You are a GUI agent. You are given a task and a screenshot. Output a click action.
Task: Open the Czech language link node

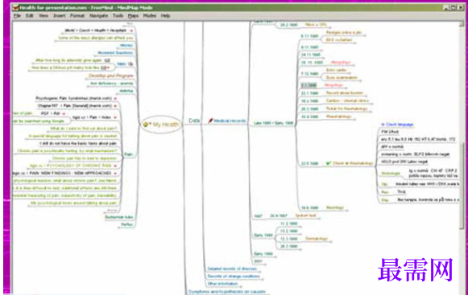(x=397, y=125)
